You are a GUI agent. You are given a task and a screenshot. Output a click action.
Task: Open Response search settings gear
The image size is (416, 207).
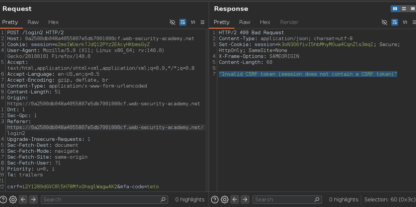[x=225, y=199]
